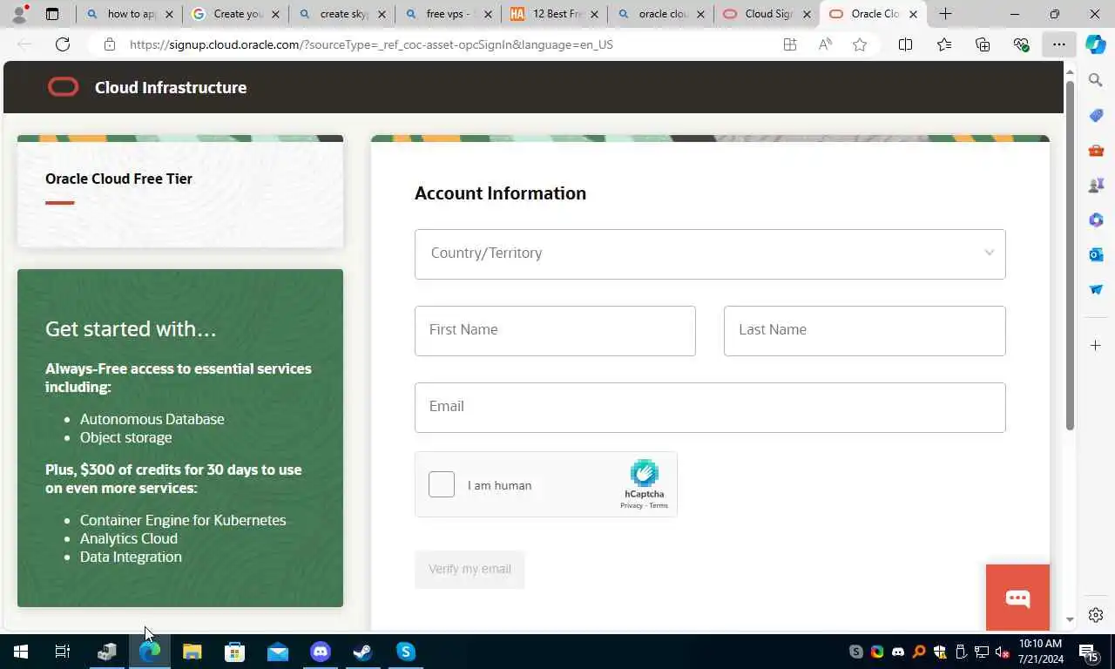Open the Favorites list
This screenshot has height=669, width=1115.
pyautogui.click(x=944, y=44)
